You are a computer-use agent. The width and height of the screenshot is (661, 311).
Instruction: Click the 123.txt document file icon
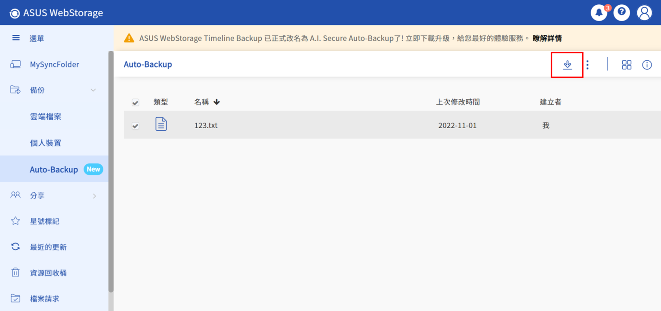click(x=161, y=124)
